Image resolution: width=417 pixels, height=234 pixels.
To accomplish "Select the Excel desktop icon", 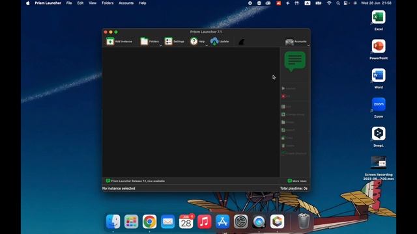I will [379, 18].
